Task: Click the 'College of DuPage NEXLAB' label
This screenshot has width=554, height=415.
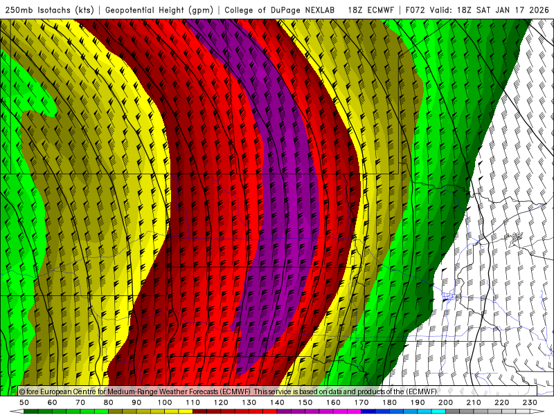Action: [280, 10]
